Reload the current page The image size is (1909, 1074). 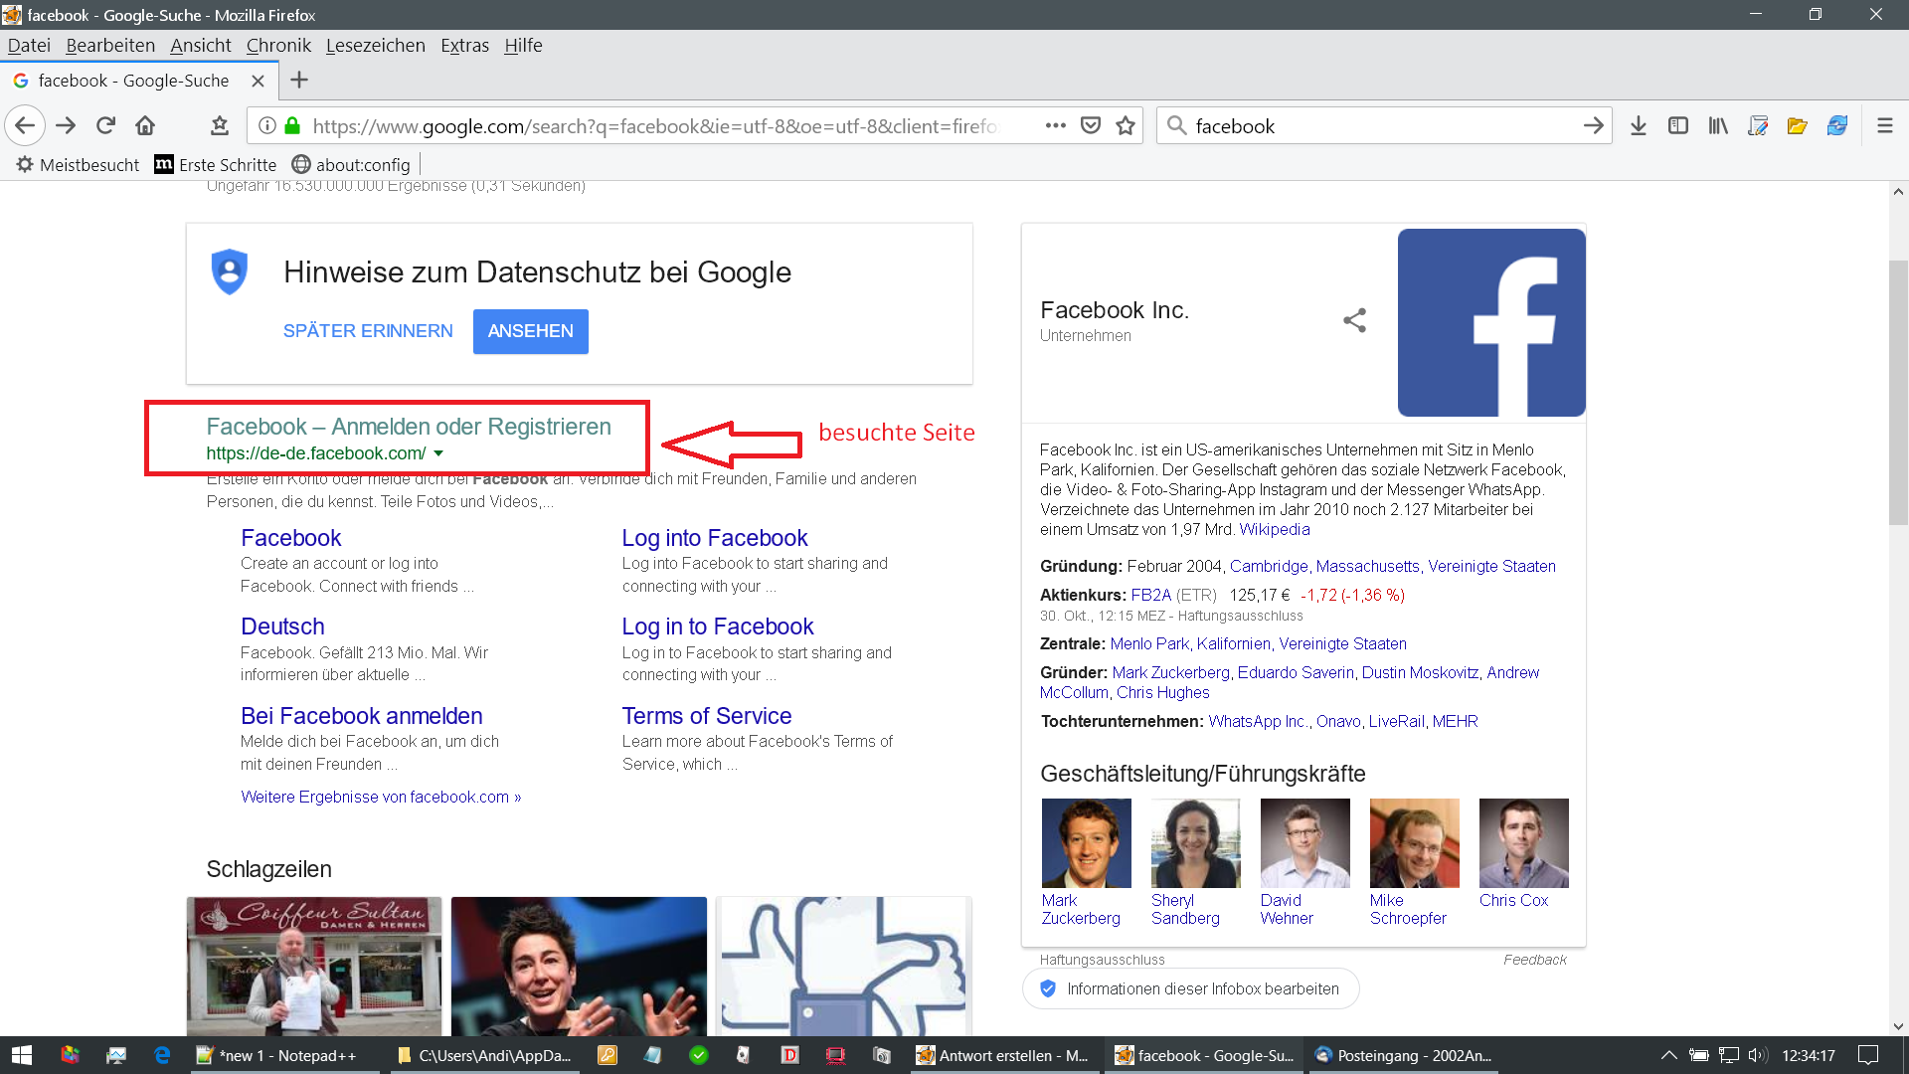click(105, 125)
